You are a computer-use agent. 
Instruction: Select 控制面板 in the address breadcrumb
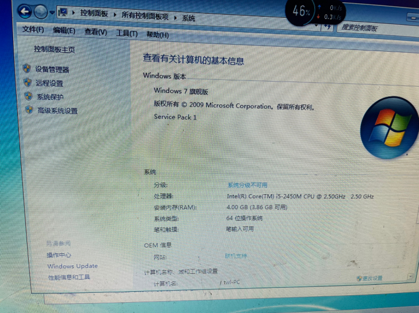(94, 13)
